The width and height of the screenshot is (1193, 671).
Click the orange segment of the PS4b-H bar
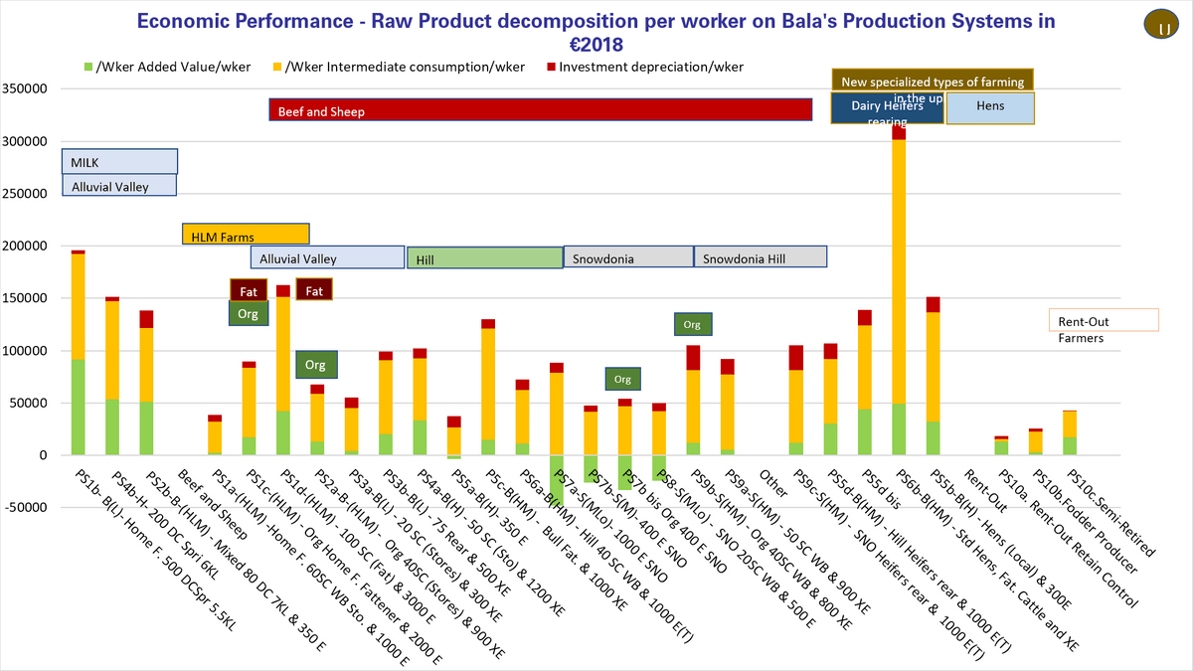click(x=112, y=350)
